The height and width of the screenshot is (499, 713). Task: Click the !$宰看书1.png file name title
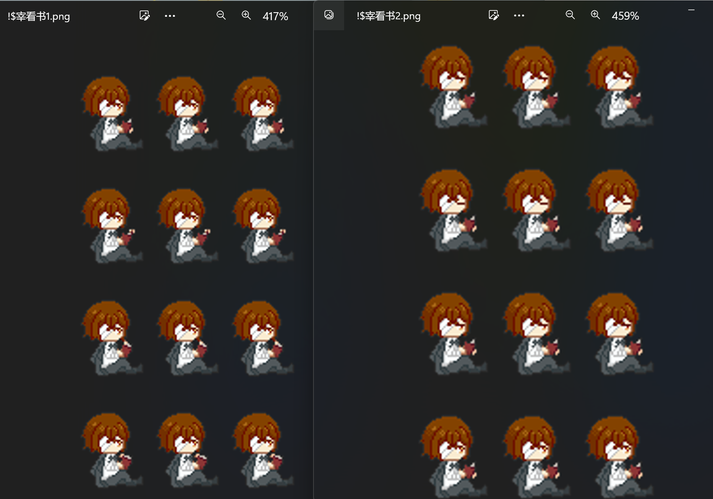pos(39,16)
